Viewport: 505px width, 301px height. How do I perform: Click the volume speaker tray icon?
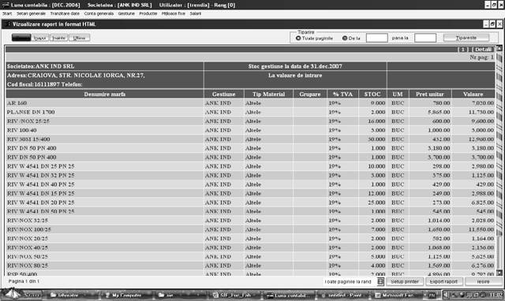[446, 295]
